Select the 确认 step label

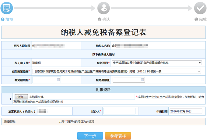[106, 19]
